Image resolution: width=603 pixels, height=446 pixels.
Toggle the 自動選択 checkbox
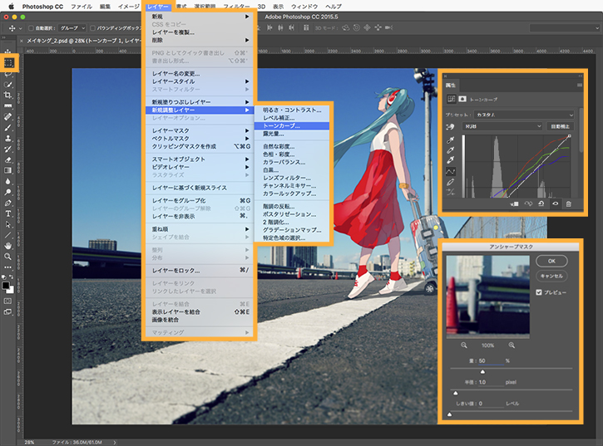point(31,28)
